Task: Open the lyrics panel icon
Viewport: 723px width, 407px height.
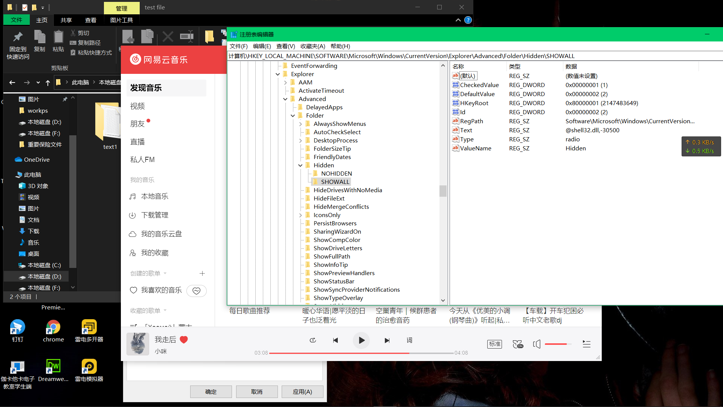Action: pos(409,340)
